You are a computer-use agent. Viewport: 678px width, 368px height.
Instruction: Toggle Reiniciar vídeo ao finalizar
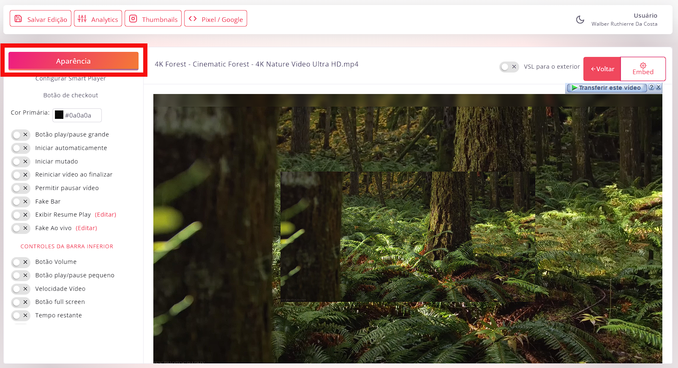(21, 175)
